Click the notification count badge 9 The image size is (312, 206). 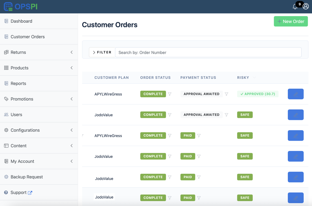coord(300,4)
